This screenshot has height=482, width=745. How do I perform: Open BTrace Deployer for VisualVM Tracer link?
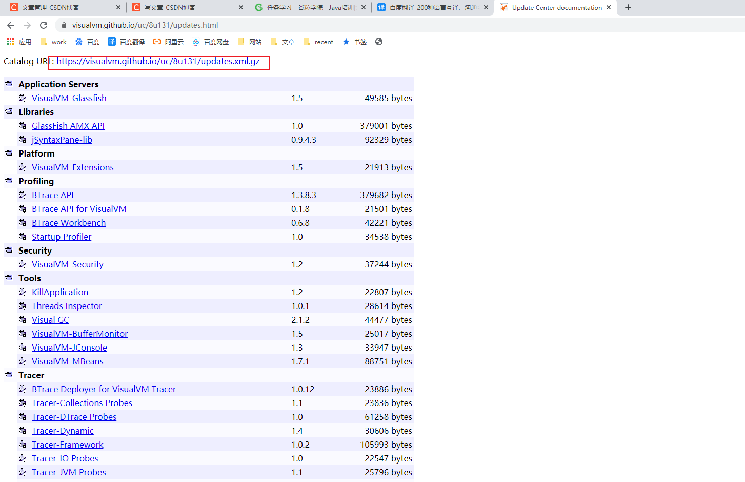[x=104, y=389]
